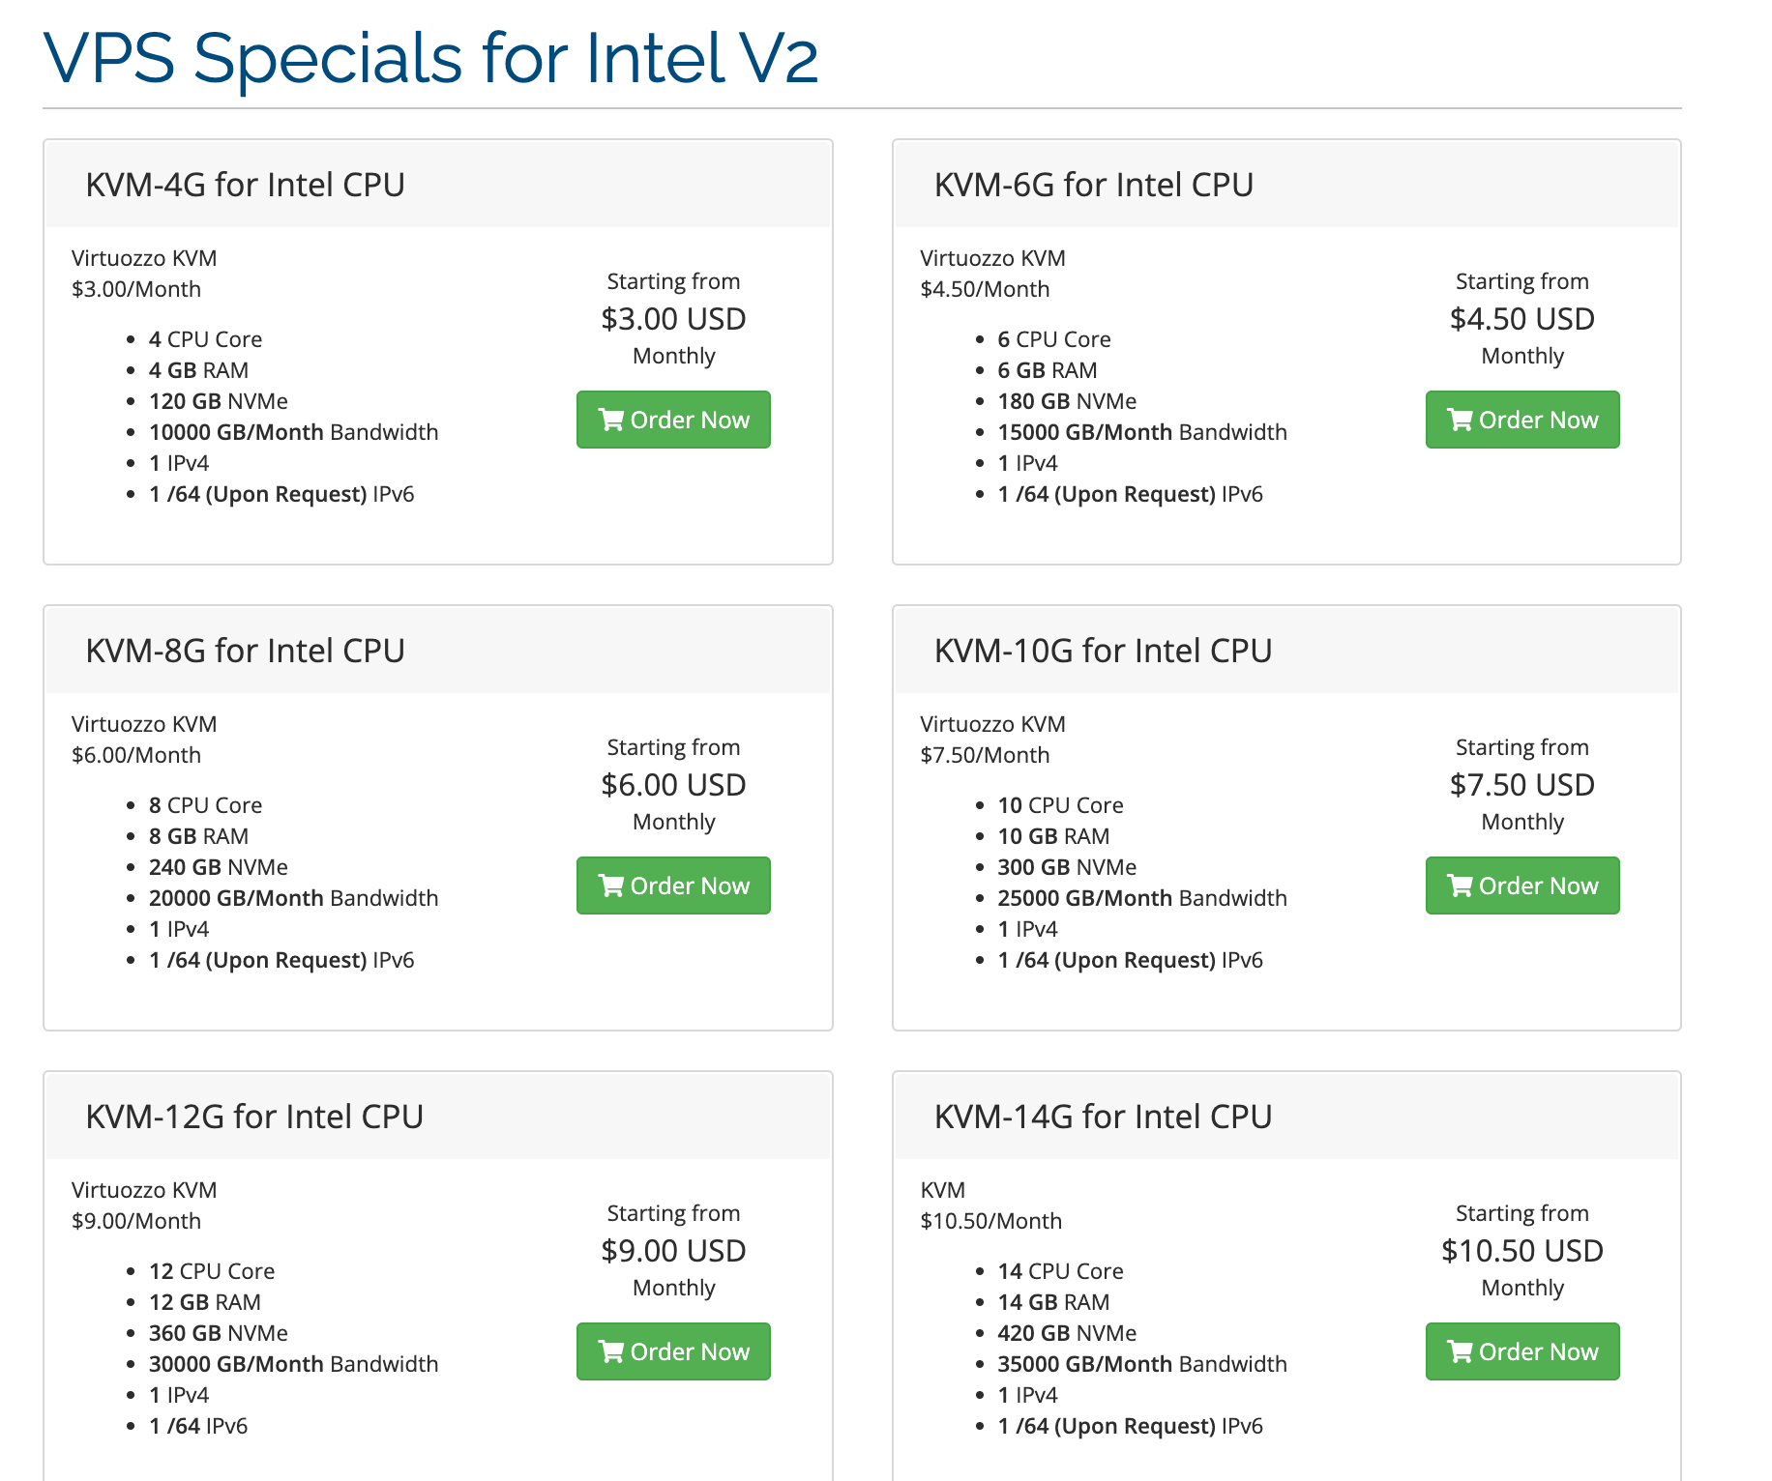This screenshot has height=1481, width=1772.
Task: Click the cart icon for the KVM-4G plan
Action: click(x=610, y=420)
